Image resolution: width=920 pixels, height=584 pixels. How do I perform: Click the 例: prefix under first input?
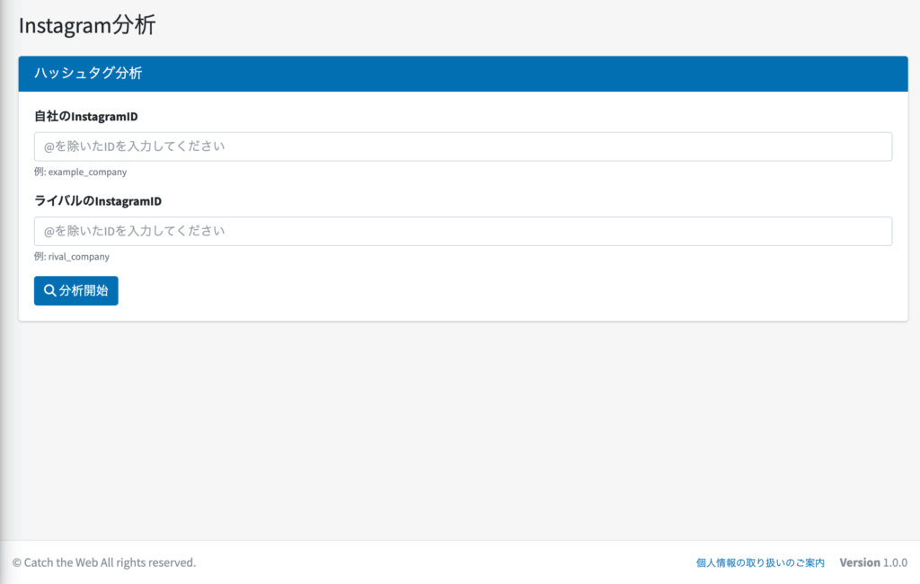40,172
